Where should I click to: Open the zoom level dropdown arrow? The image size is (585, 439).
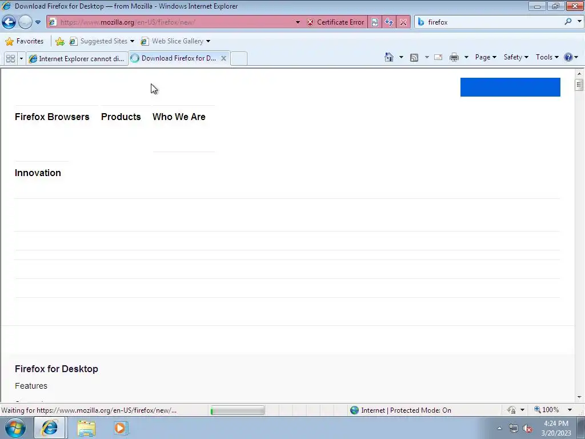coord(570,410)
